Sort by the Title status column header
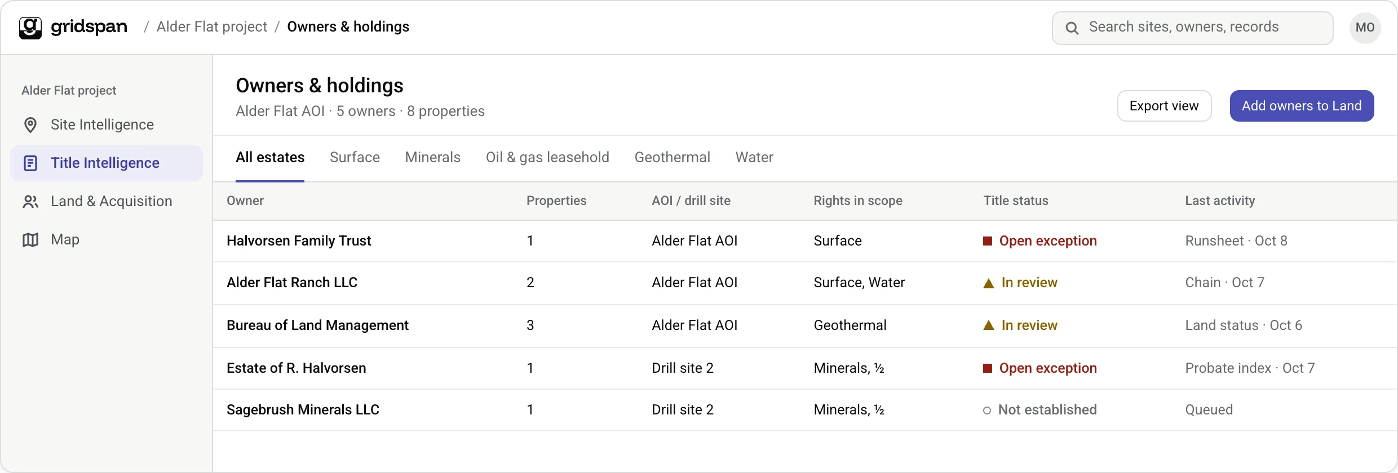 [1016, 201]
